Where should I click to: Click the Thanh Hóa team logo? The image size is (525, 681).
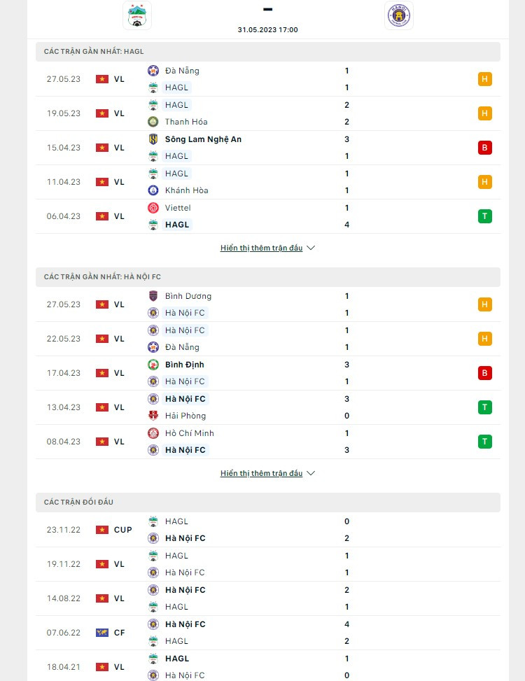tap(153, 122)
